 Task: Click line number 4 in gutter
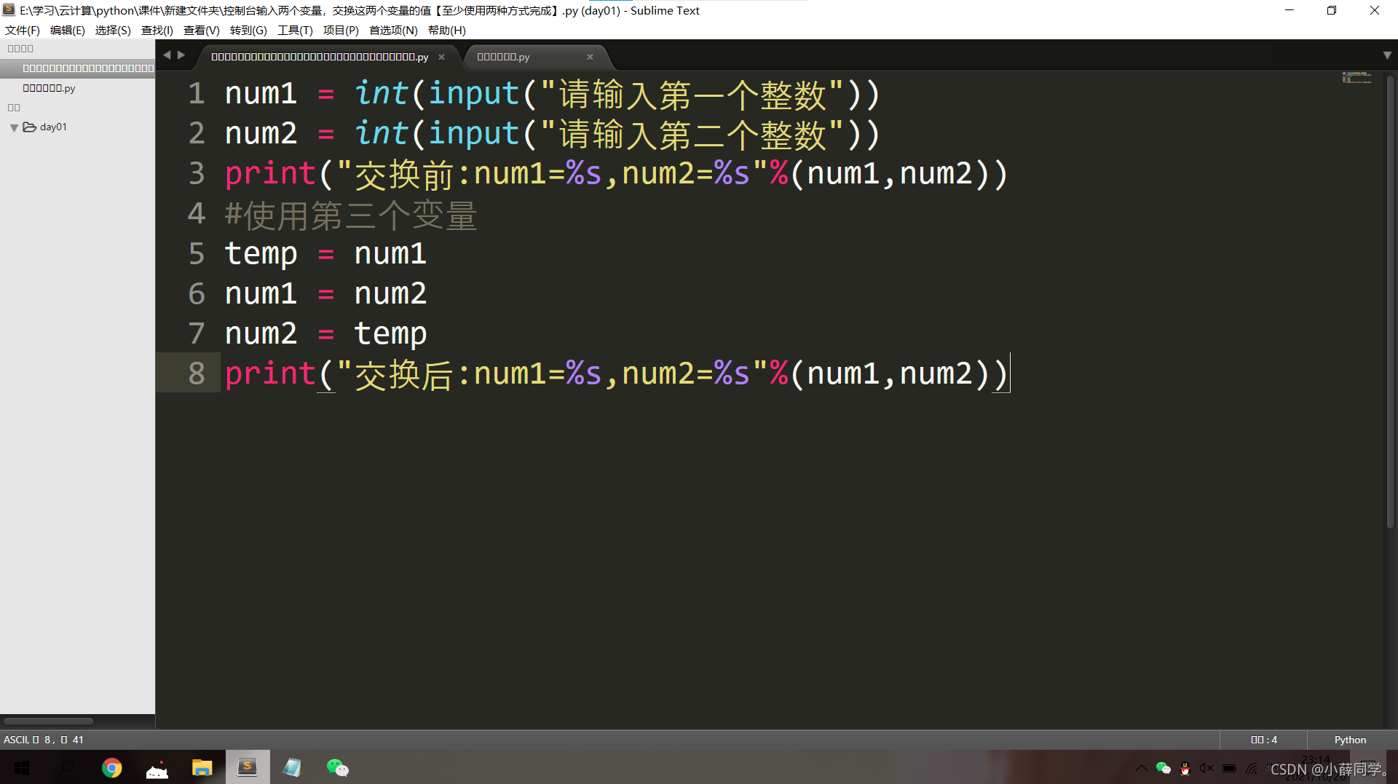197,214
